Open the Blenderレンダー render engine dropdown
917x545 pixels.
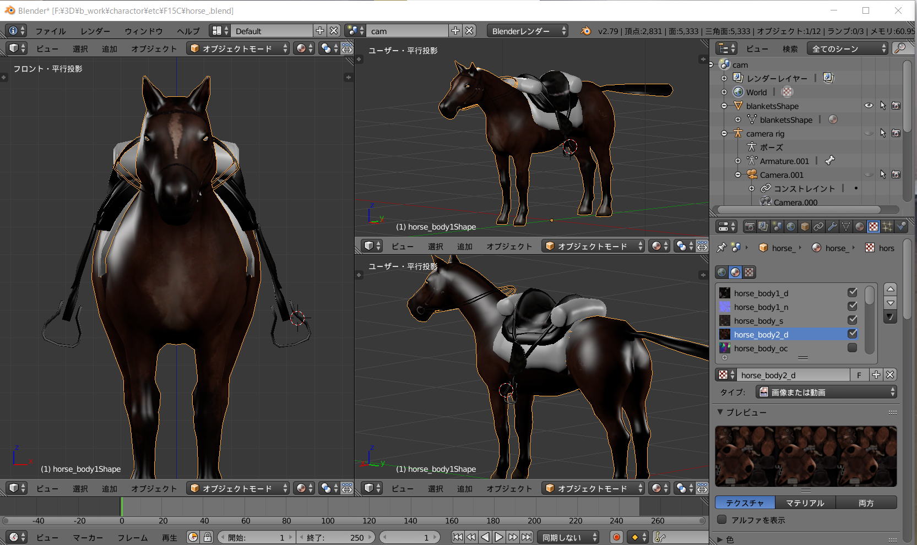528,31
